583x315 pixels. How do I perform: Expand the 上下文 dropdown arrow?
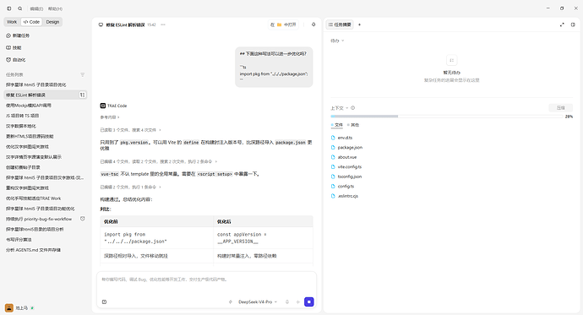(x=347, y=108)
